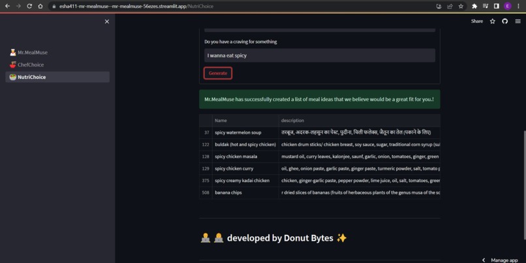Select the banana chips cell

(245, 193)
